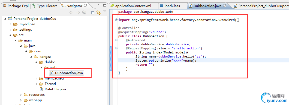The image size is (289, 105).
Task: Collapse All in Navigator toolbar
Action: [x=93, y=12]
